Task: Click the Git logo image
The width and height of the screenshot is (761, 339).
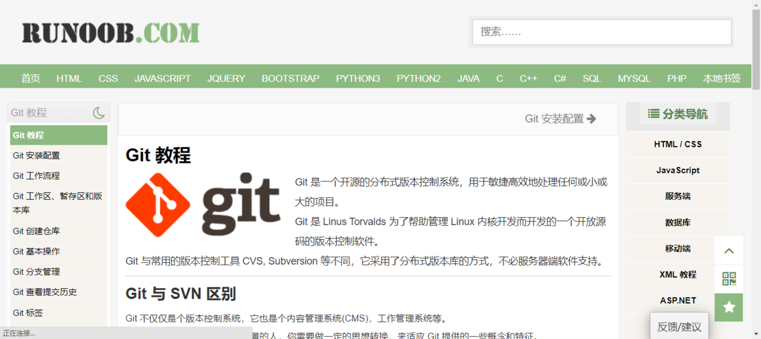Action: [203, 205]
